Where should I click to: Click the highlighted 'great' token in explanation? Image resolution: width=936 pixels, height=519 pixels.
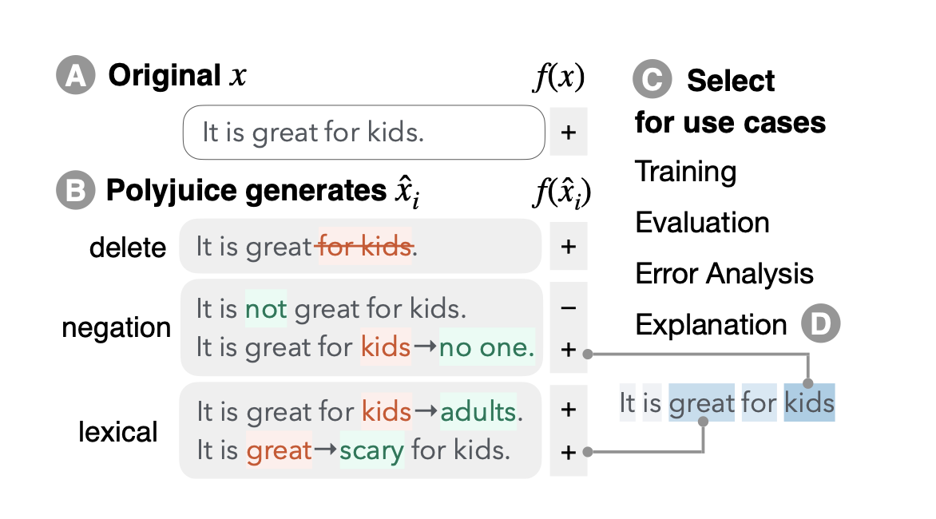click(703, 403)
